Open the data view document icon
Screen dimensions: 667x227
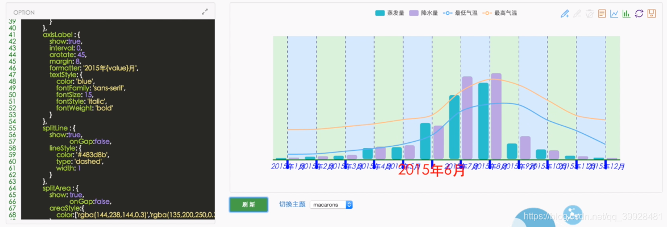click(602, 14)
